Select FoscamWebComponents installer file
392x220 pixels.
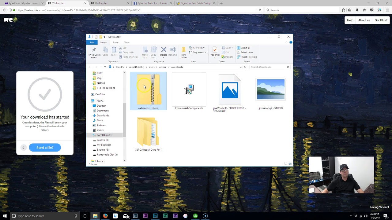point(189,91)
